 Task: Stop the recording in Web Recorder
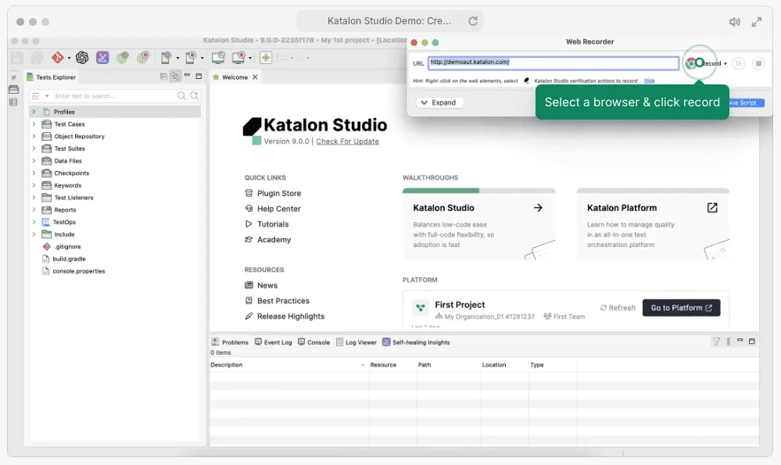(758, 63)
